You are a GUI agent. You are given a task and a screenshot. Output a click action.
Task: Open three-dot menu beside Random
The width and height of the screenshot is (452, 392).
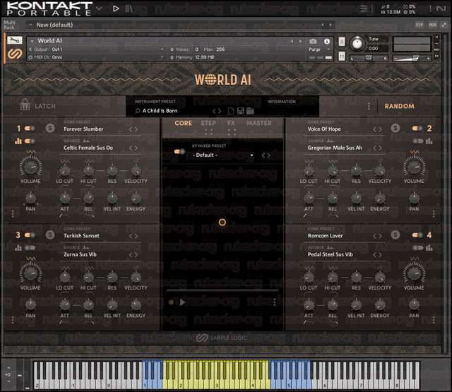pos(369,106)
